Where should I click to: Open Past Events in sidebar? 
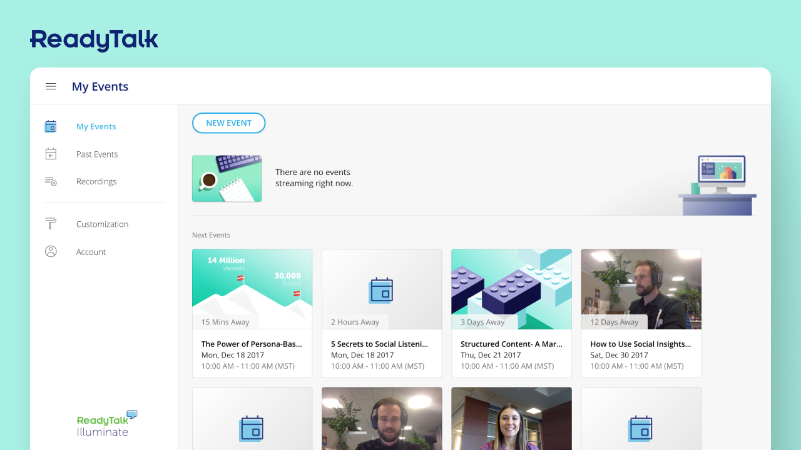97,154
